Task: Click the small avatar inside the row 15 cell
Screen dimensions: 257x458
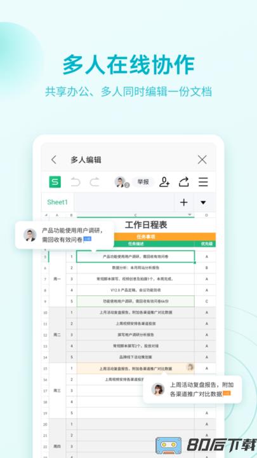Action: pos(190,367)
